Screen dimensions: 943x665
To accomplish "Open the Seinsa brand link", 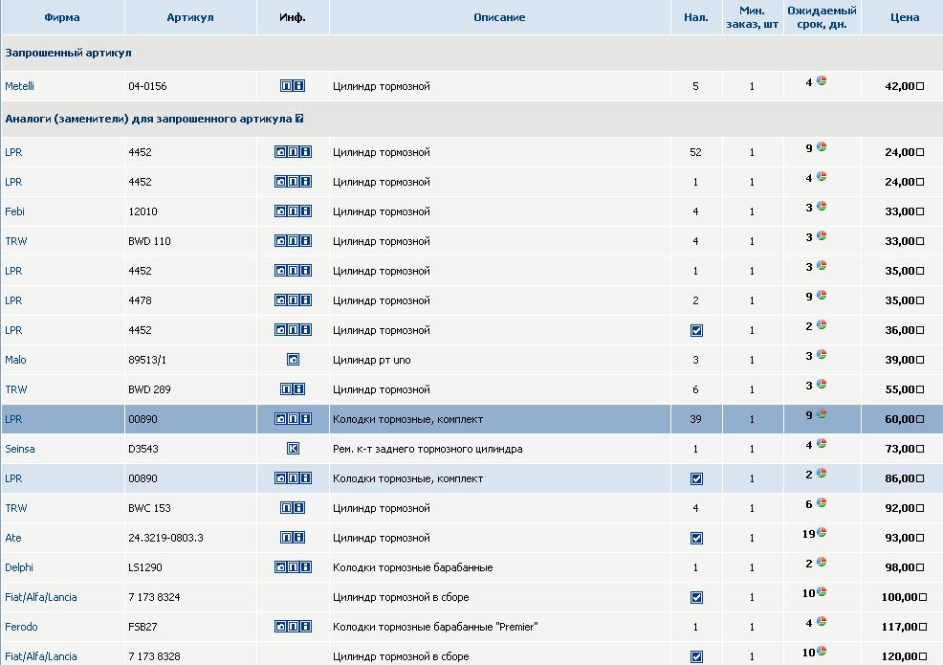I will pyautogui.click(x=20, y=449).
